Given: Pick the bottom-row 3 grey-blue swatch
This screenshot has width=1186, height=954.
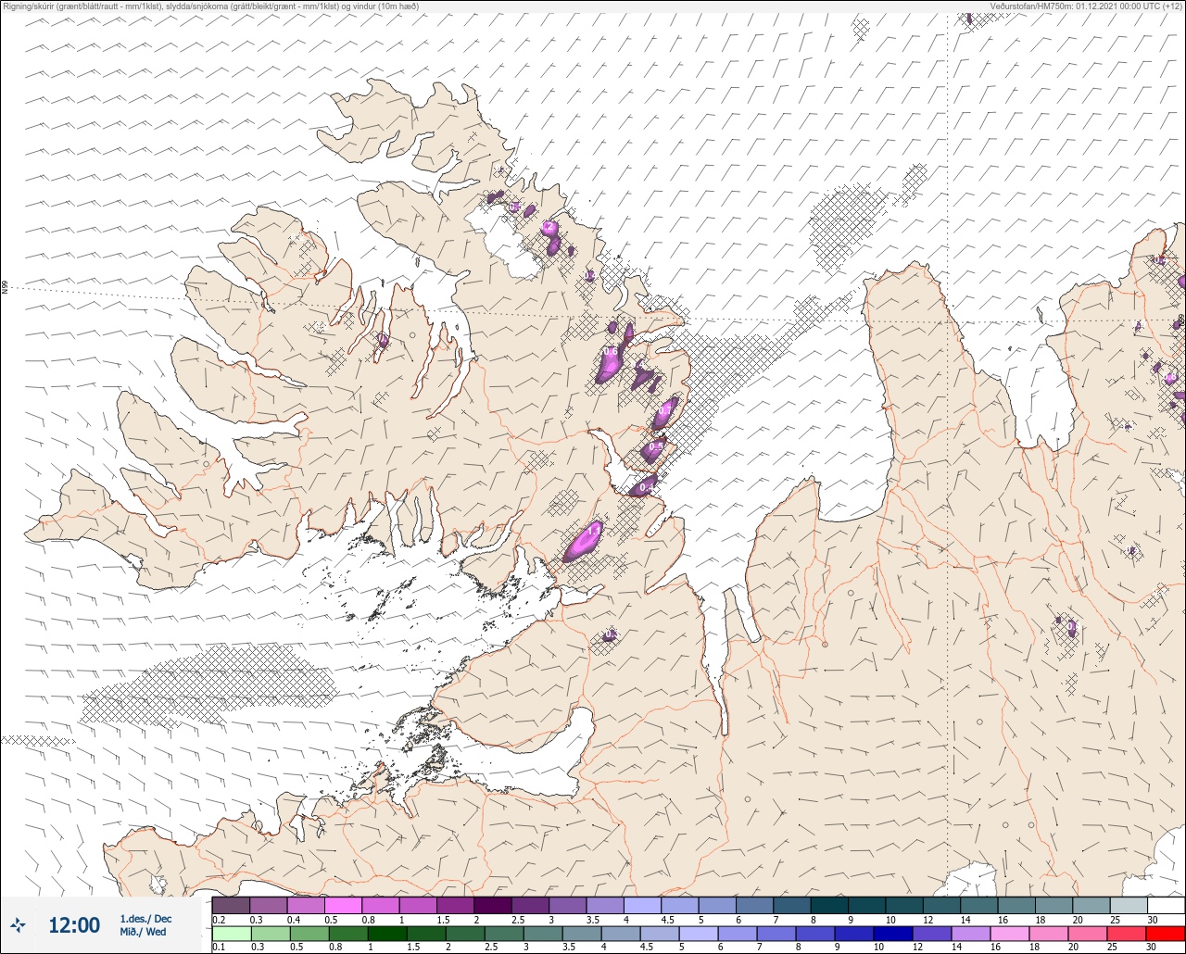Looking at the screenshot, I should pyautogui.click(x=543, y=934).
